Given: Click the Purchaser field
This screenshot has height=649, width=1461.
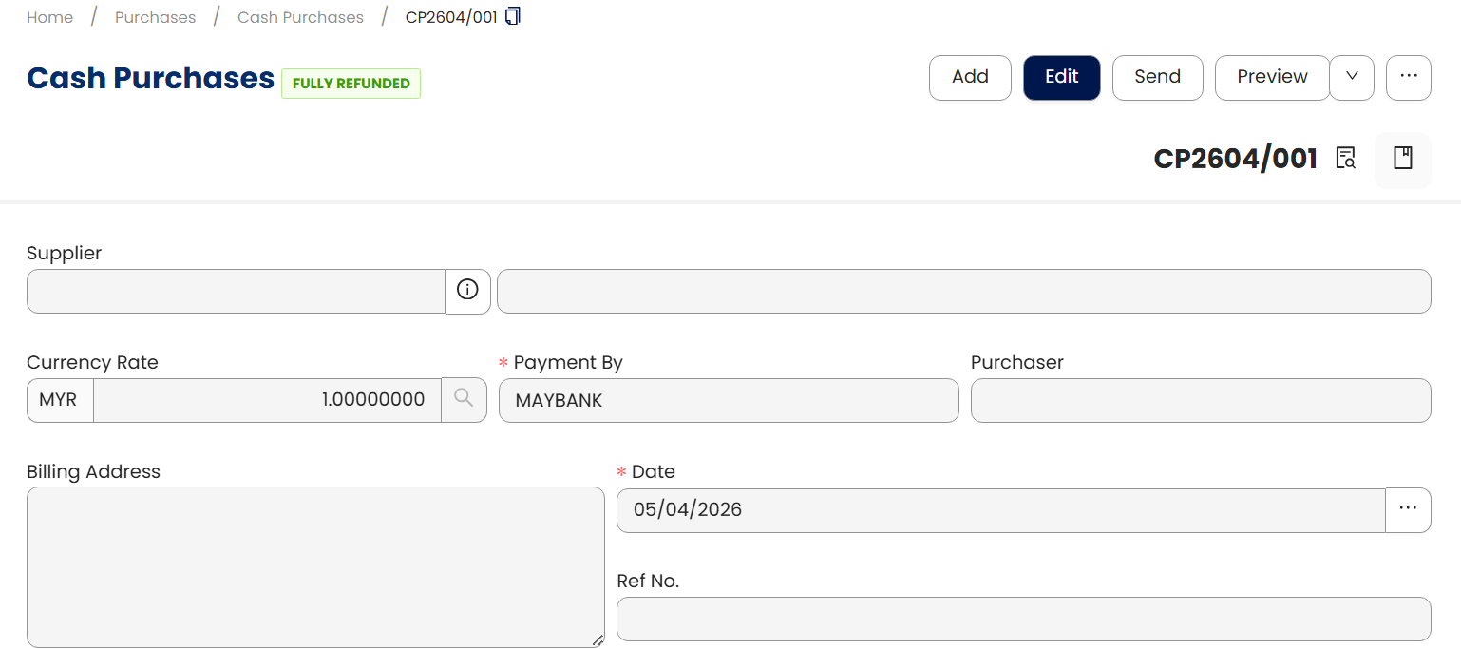Looking at the screenshot, I should pos(1201,400).
